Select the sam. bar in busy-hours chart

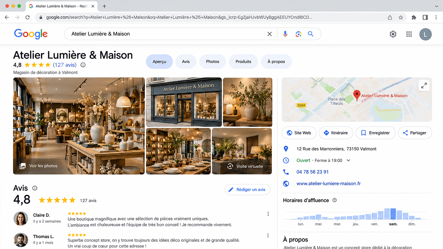point(393,214)
